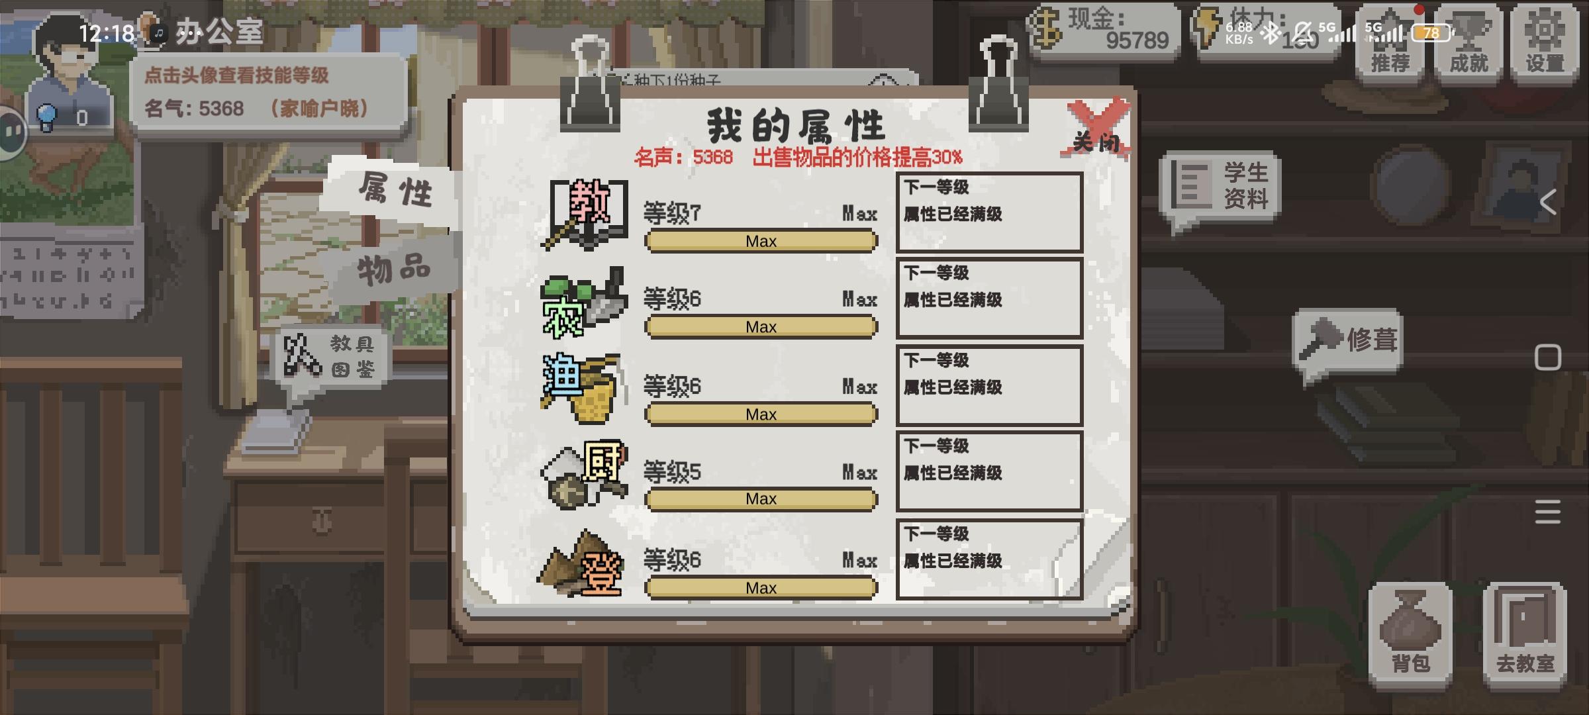Open the 教具图鉴 teaching tools guide
Viewport: 1589px width, 715px height.
(331, 358)
